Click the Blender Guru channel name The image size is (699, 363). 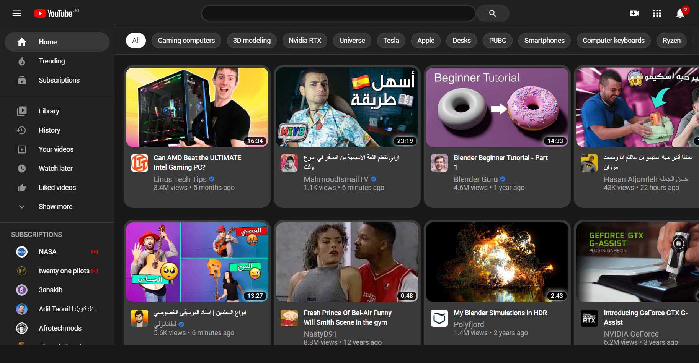pyautogui.click(x=476, y=179)
